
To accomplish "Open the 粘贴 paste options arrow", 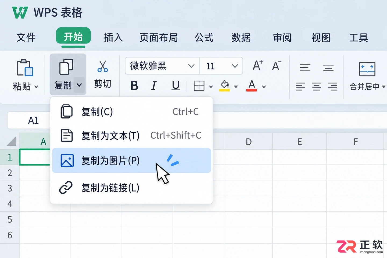I will [36, 87].
